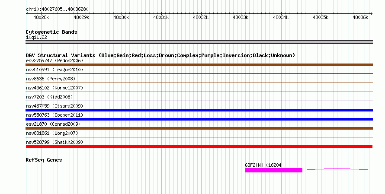Screen dimensions: 385x194
Task: Open variant label esv2759747 (Redon2006)
Action: 55,60
